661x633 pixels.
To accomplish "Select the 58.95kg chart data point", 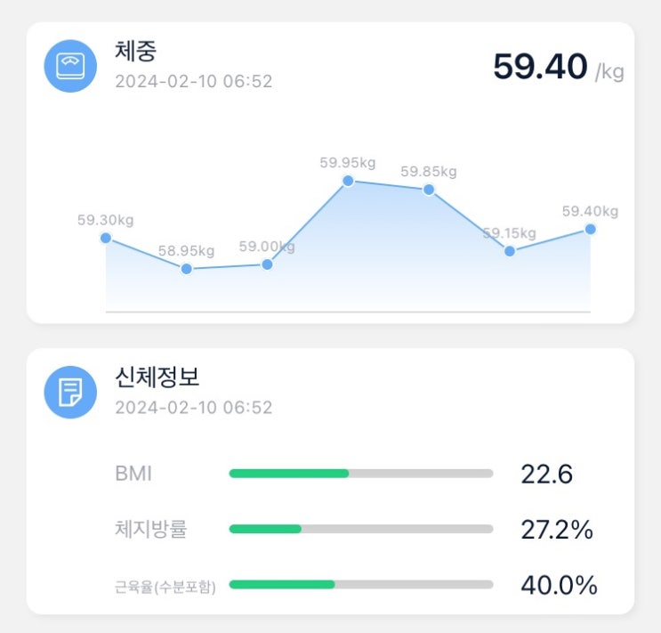I will [187, 269].
